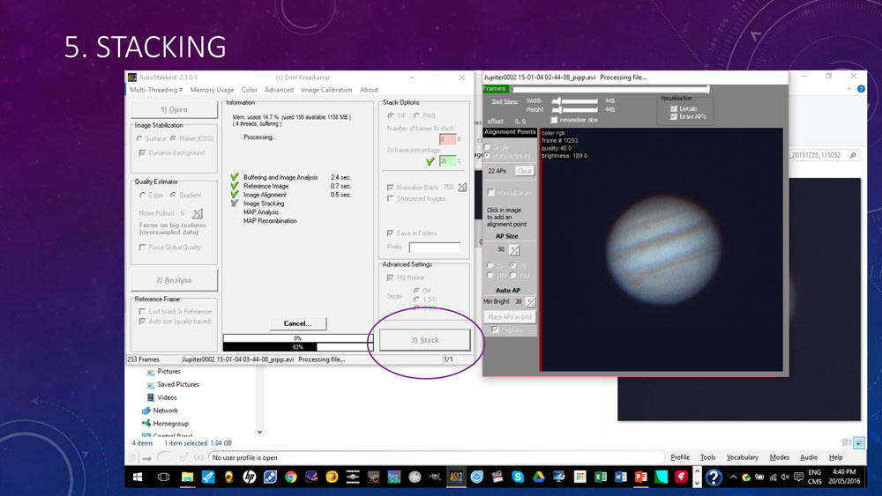Open Skype from the taskbar
The image size is (882, 496).
click(x=518, y=477)
